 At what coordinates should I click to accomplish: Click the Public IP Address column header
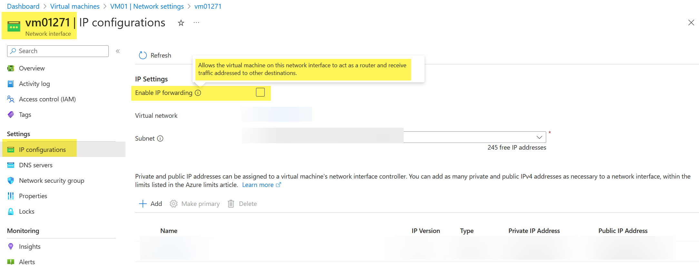pyautogui.click(x=623, y=231)
